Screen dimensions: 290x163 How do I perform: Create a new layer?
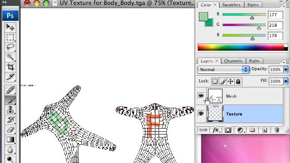coord(265,130)
